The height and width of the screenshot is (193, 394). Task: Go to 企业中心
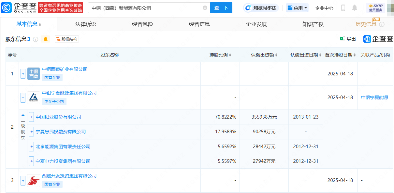click(x=324, y=8)
